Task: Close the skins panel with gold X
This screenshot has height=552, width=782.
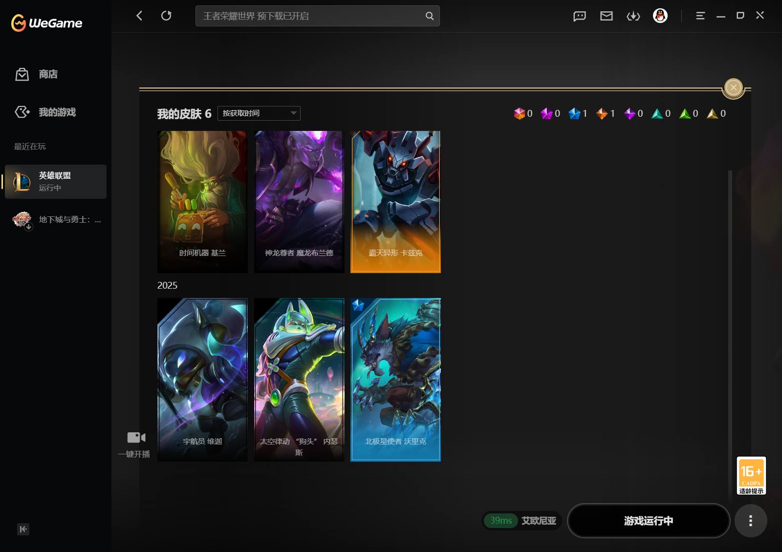Action: 733,88
